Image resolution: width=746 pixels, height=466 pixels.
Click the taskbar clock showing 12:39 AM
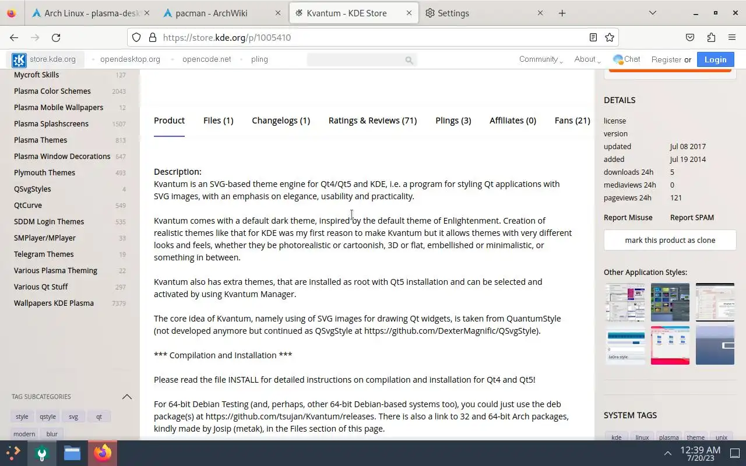coord(700,453)
